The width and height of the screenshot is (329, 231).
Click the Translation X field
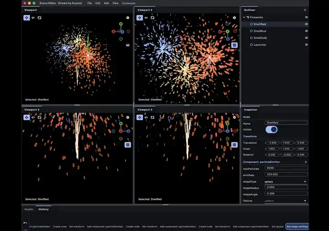(272, 143)
